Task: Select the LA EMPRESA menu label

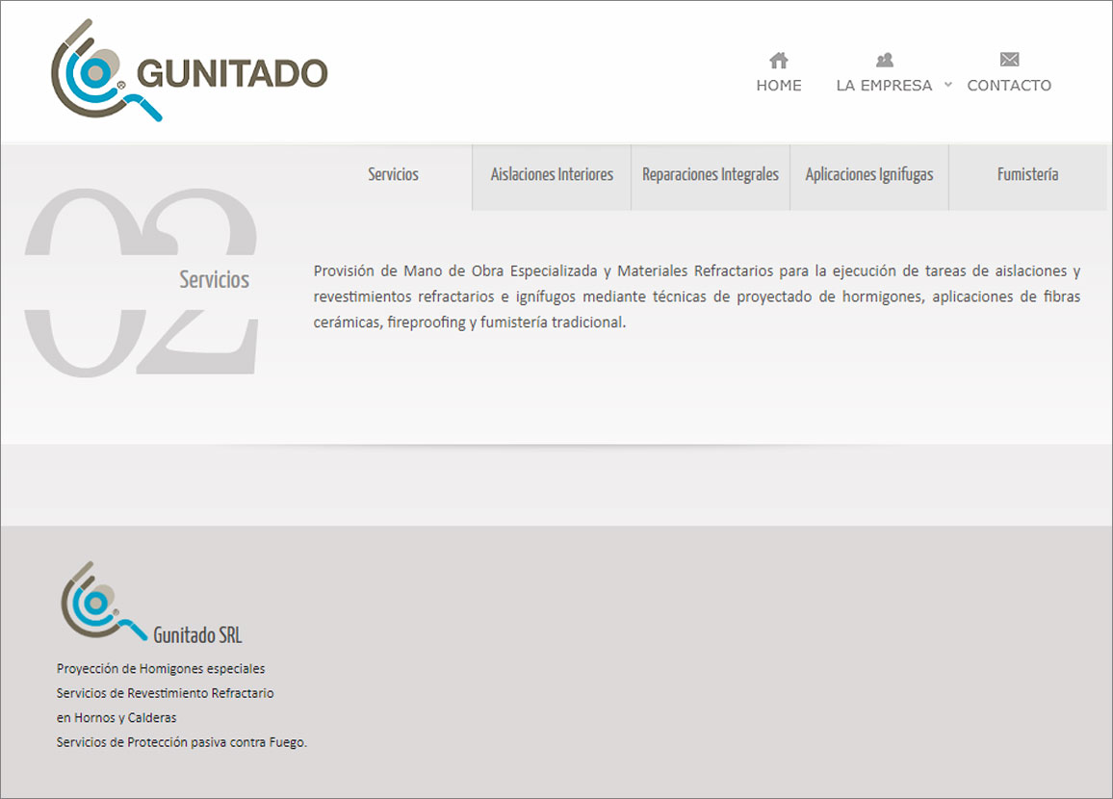Action: (884, 86)
